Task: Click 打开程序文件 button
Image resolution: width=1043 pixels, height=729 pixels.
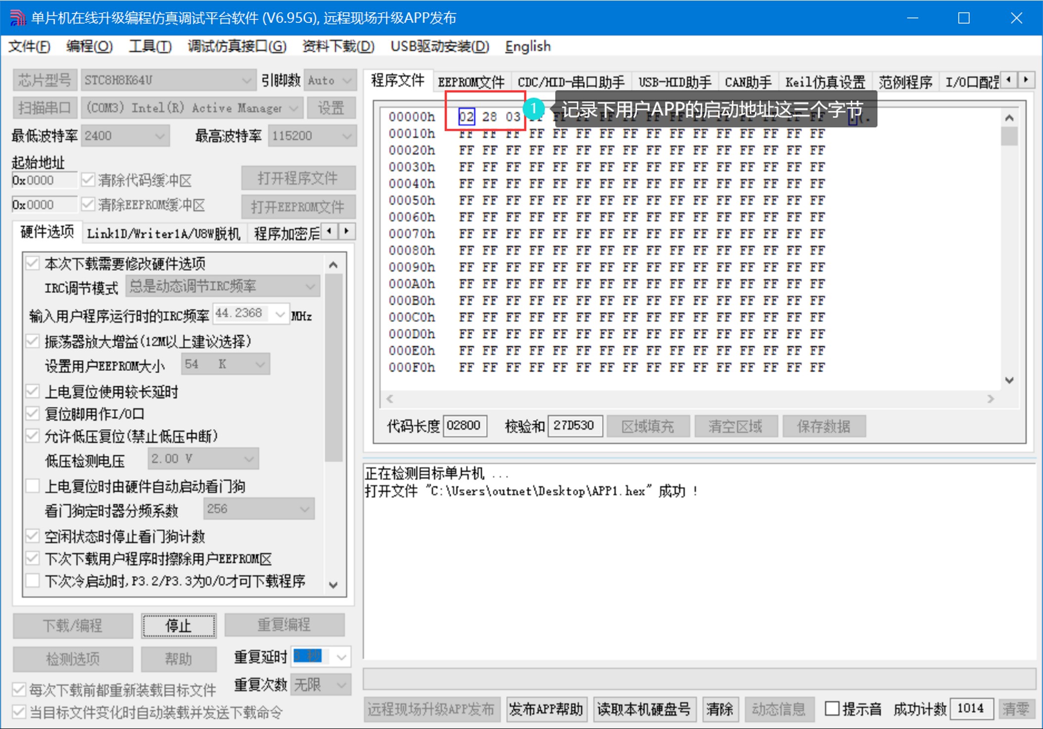Action: click(298, 178)
